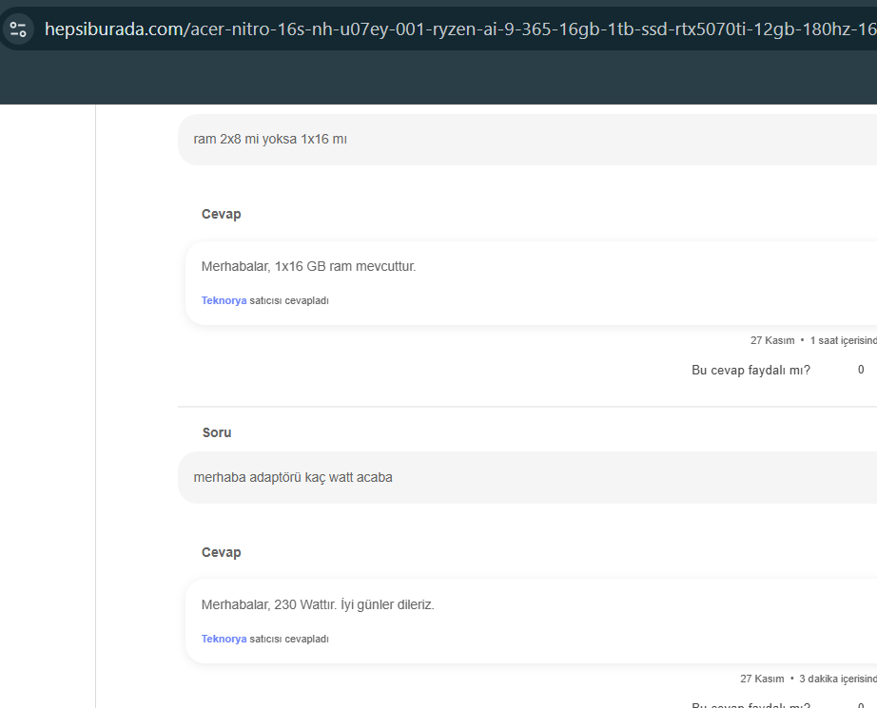The width and height of the screenshot is (877, 708).
Task: Focus the hepsiburada.com URL address field
Action: pyautogui.click(x=457, y=29)
